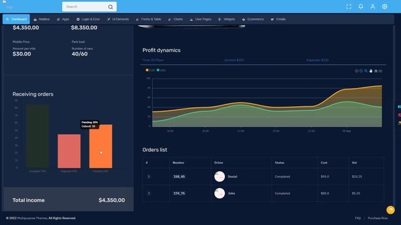
Task: Click the Rejected red bar
Action: (69, 151)
